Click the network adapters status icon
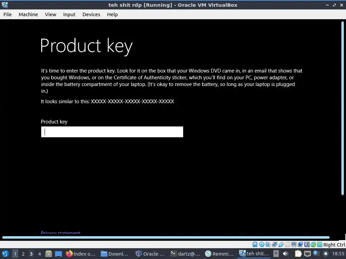Screen dimensions: 346x259 [x=274, y=244]
